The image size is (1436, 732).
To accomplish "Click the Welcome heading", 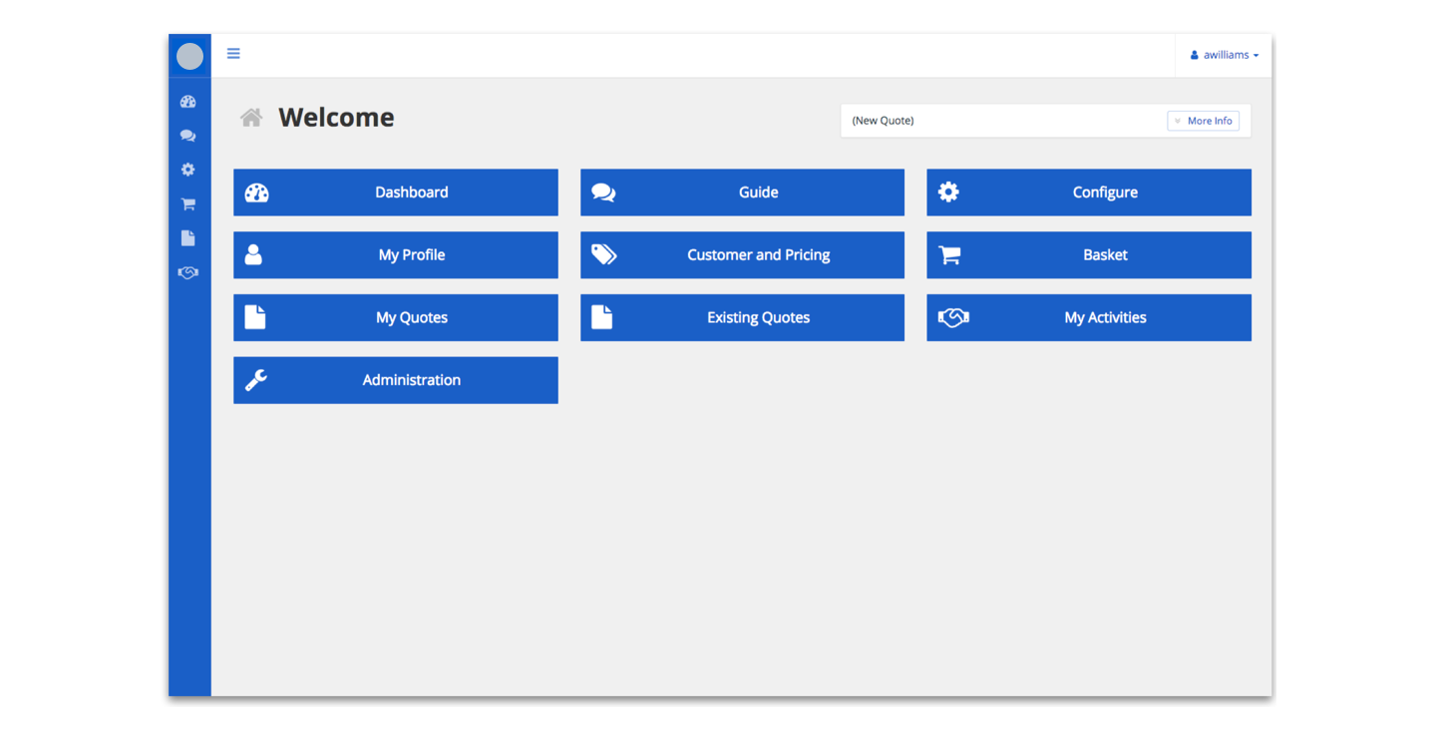I will (336, 118).
